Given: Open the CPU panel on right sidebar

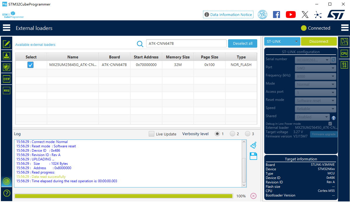Looking at the screenshot, I should [x=344, y=53].
